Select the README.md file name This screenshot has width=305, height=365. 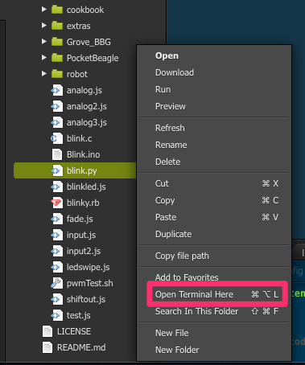(x=81, y=347)
